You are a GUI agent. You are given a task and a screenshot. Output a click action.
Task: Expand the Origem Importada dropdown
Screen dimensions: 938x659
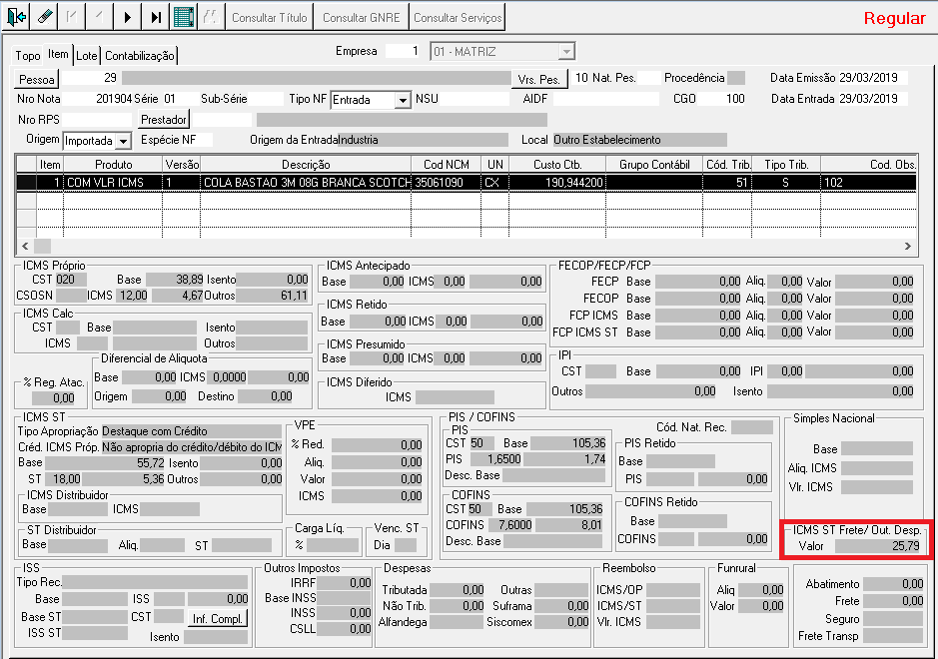pyautogui.click(x=123, y=141)
